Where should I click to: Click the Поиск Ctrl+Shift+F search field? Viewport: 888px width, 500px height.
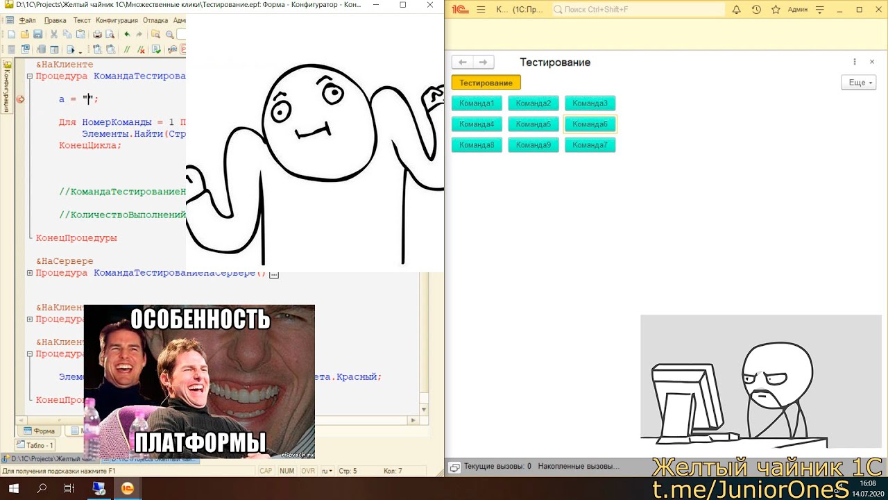(638, 10)
